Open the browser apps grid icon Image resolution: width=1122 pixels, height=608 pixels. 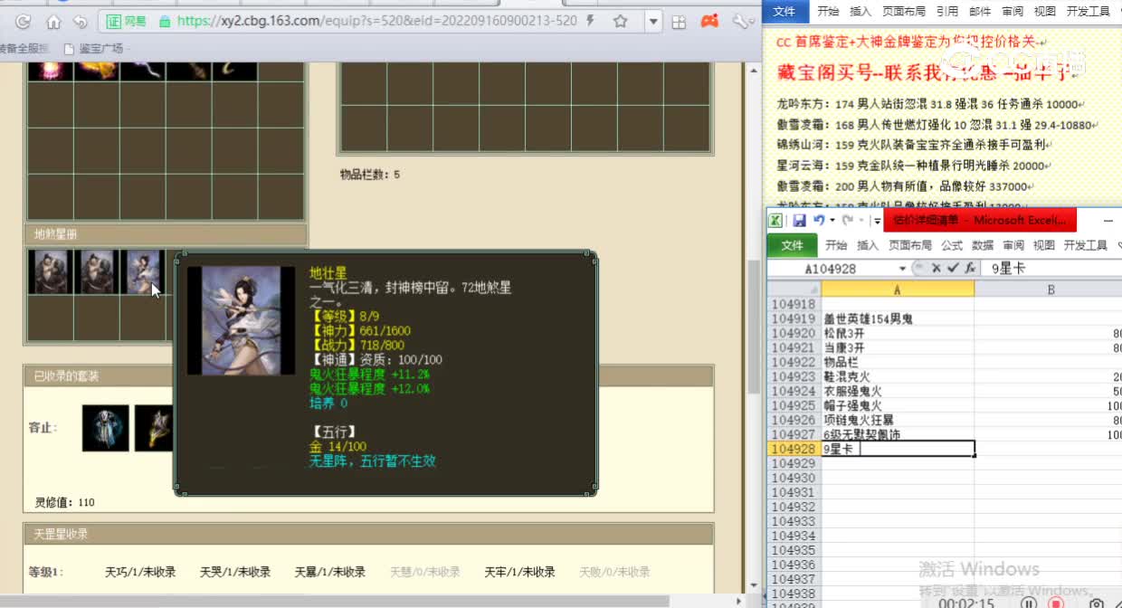(680, 21)
